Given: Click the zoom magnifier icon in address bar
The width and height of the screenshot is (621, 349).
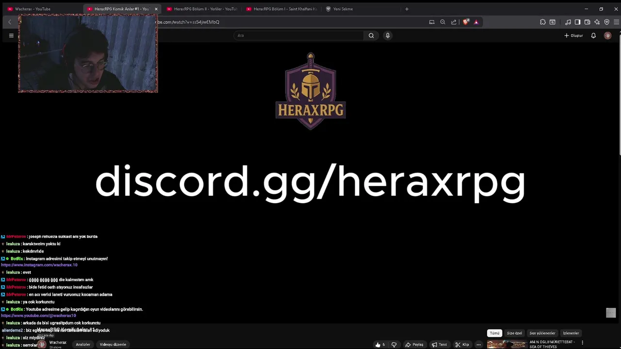Looking at the screenshot, I should coord(442,22).
